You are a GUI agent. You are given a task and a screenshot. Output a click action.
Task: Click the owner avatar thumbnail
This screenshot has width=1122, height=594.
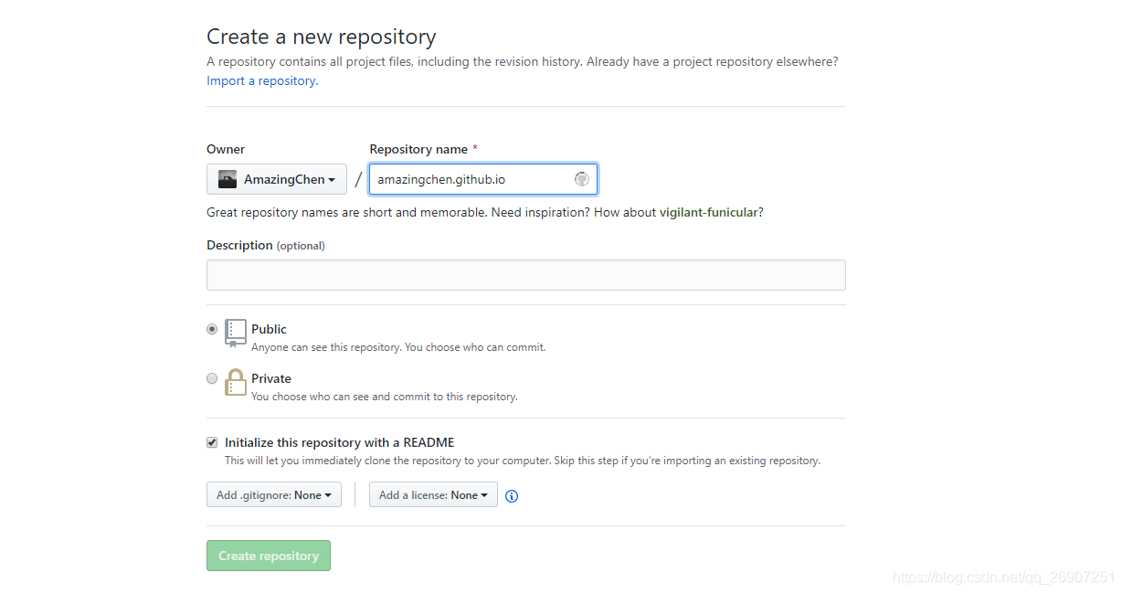(228, 179)
